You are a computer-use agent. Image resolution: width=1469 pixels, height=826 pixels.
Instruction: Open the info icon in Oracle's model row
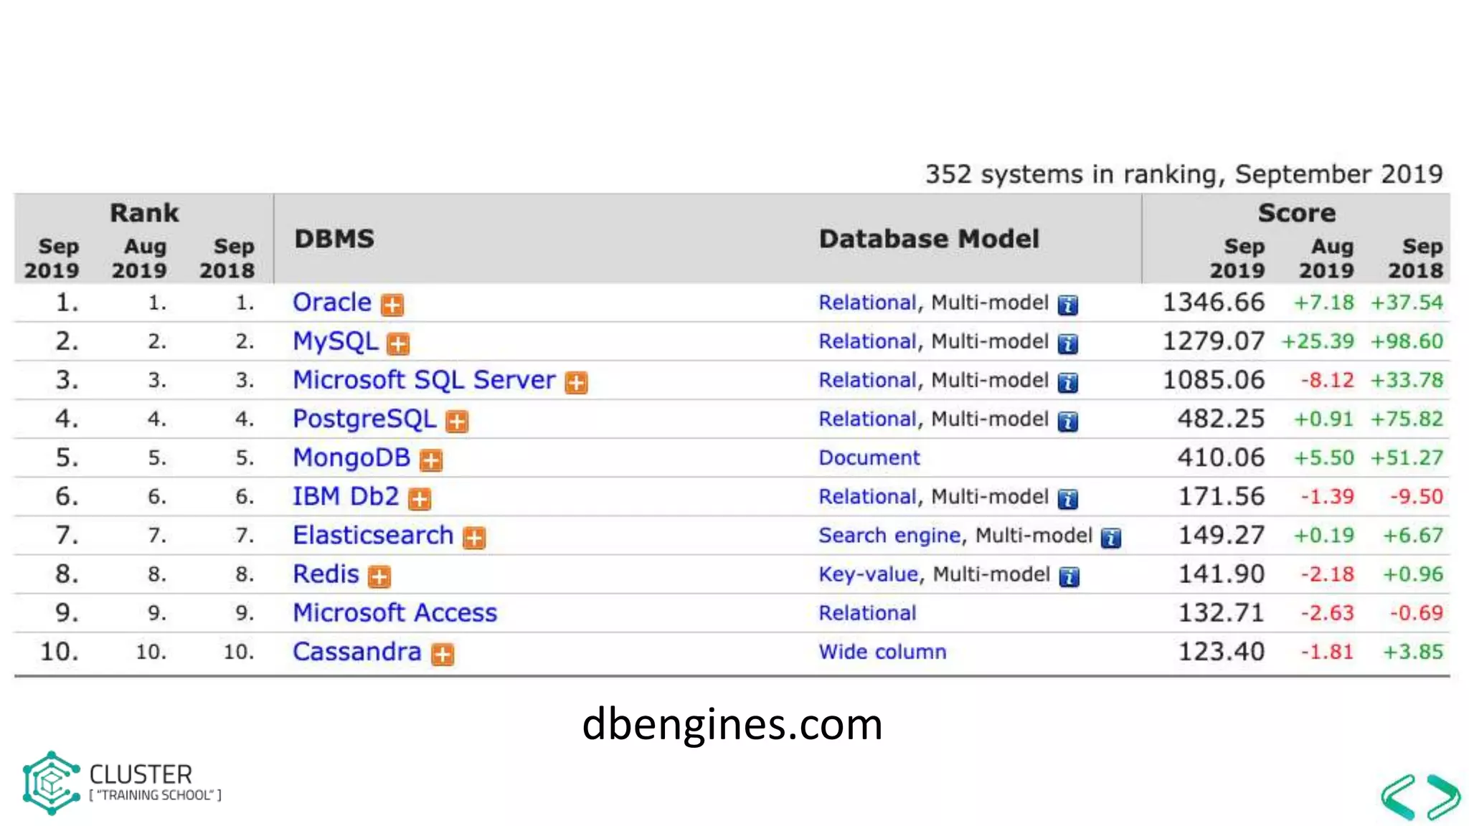[1068, 305]
